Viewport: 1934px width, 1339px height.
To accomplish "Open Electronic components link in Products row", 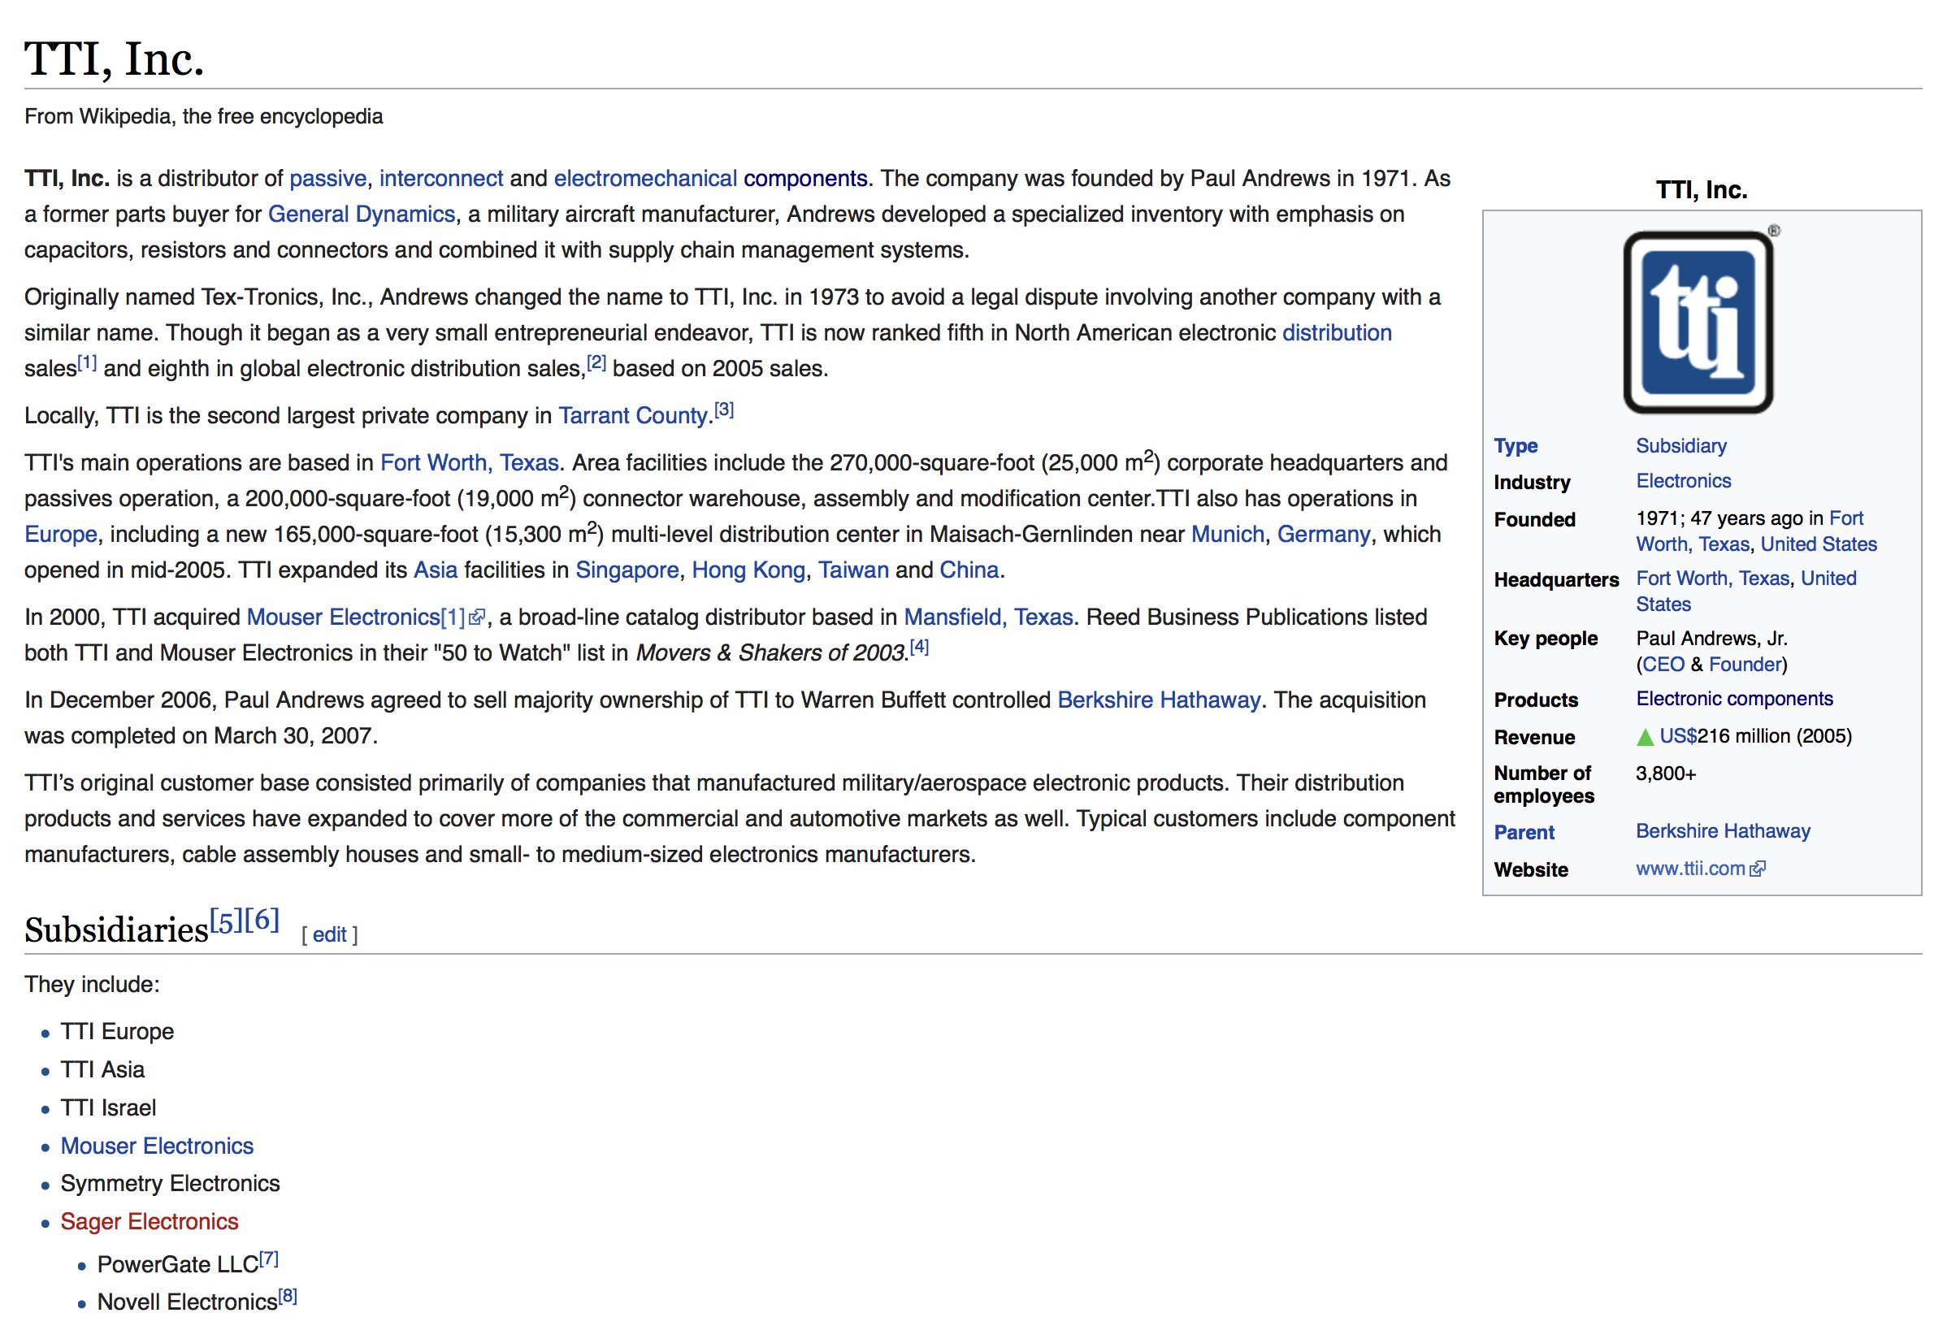I will [1734, 700].
